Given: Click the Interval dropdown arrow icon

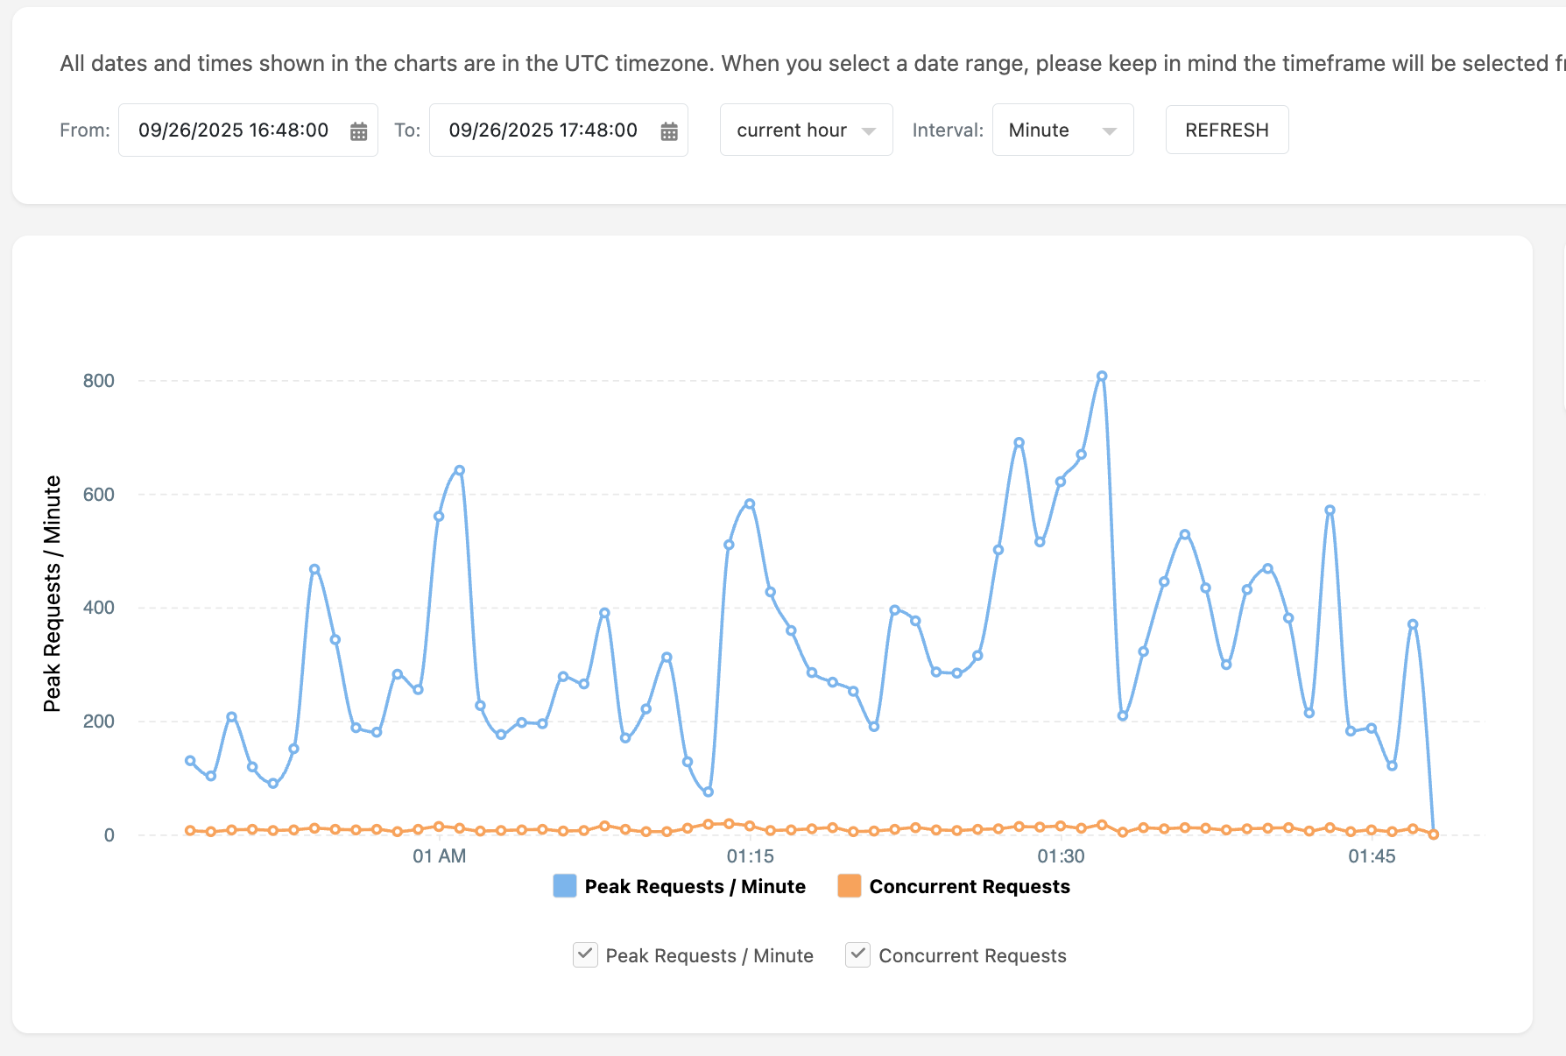Looking at the screenshot, I should pyautogui.click(x=1110, y=131).
